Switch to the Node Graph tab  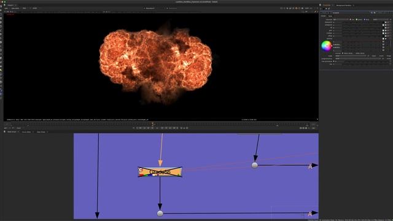point(12,132)
